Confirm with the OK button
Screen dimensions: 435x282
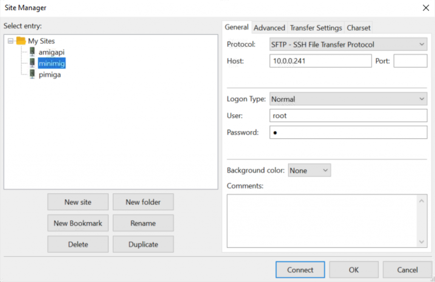coord(354,270)
